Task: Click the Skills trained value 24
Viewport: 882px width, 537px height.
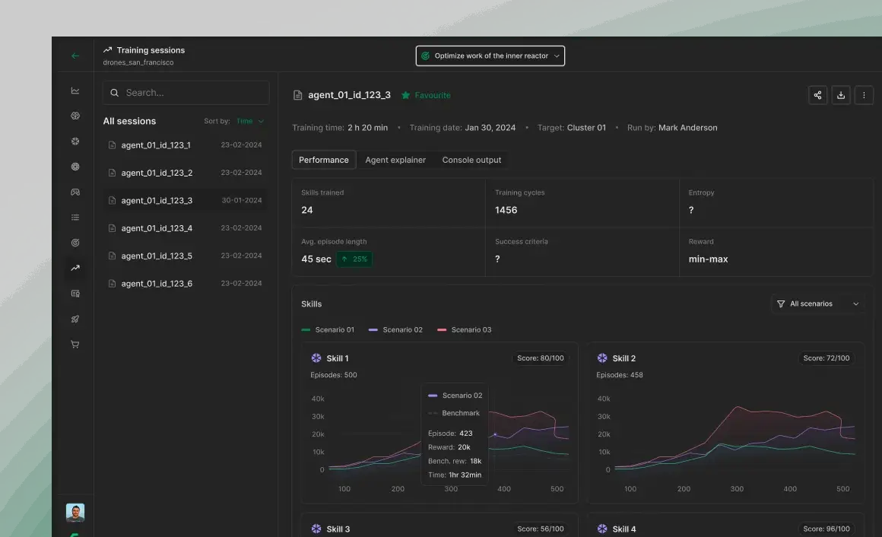Action: click(306, 210)
